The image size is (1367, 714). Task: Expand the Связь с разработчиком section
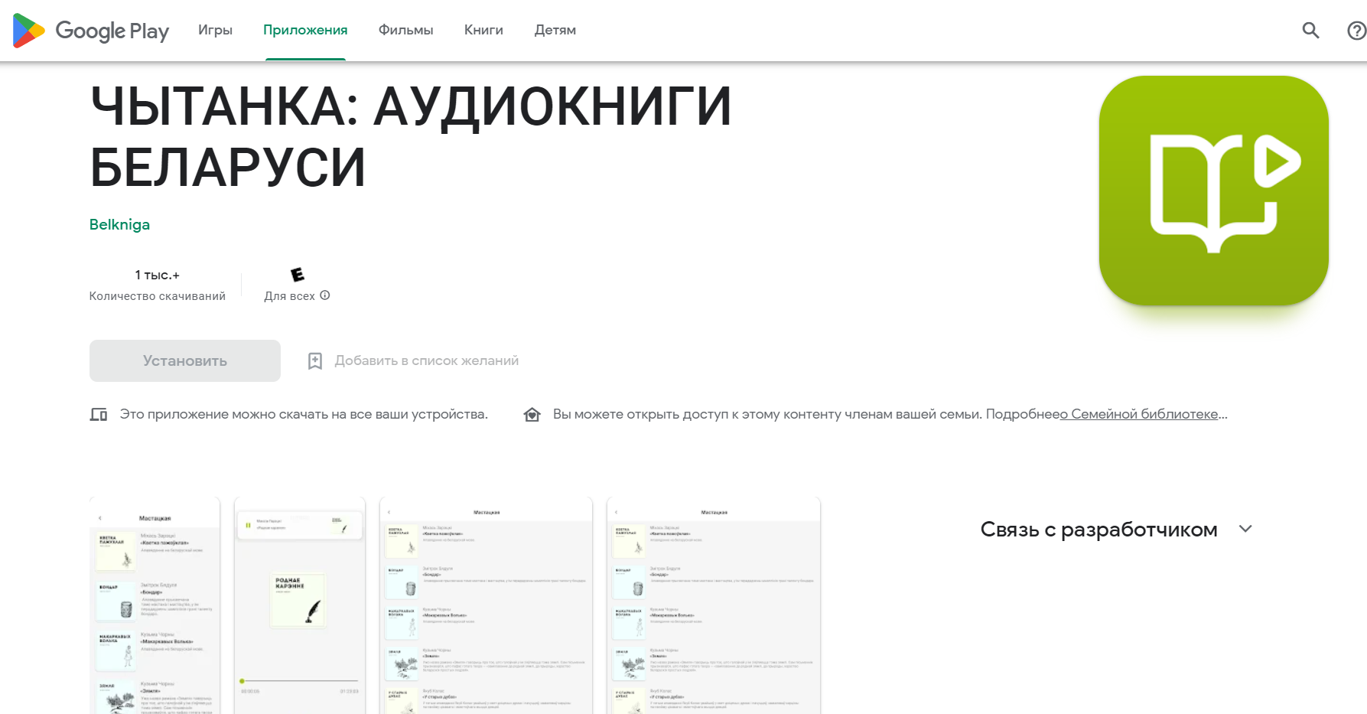pyautogui.click(x=1245, y=529)
